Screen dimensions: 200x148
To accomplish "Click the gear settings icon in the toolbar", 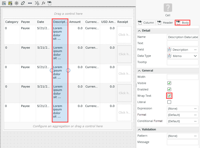I will [17, 3].
